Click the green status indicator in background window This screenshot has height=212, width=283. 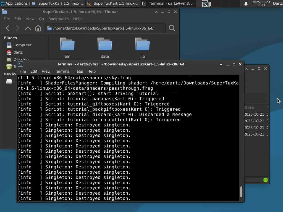(266, 180)
